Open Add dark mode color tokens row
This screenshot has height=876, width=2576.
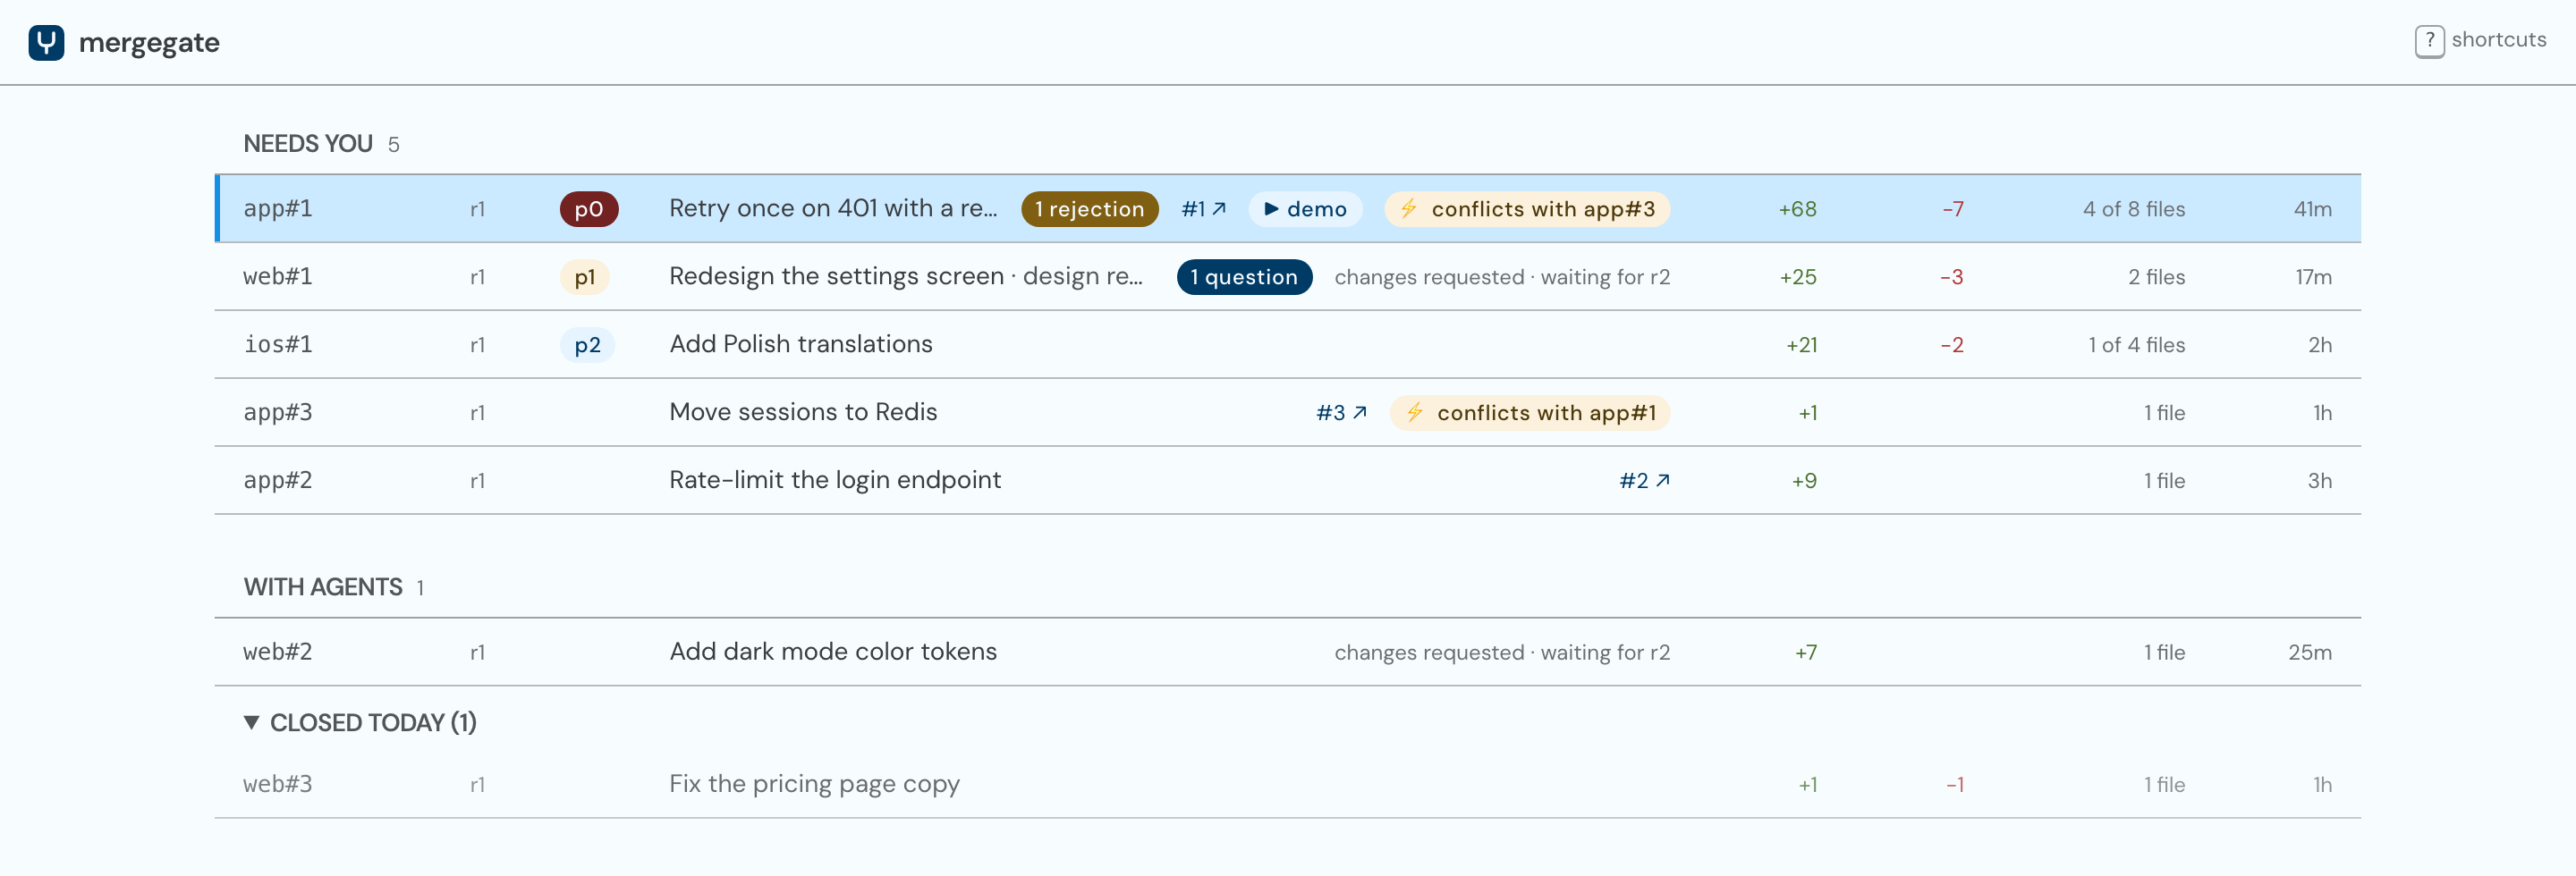[x=1287, y=653]
